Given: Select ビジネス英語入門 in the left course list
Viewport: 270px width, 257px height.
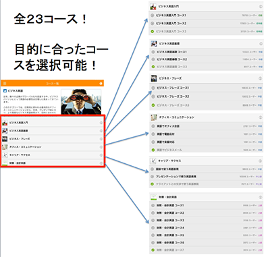Looking at the screenshot, I should (53, 123).
